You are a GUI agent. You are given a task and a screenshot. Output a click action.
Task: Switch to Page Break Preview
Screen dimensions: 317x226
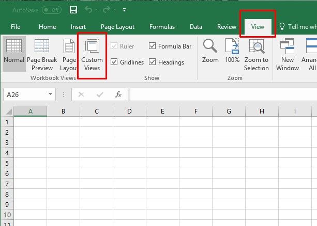(42, 55)
